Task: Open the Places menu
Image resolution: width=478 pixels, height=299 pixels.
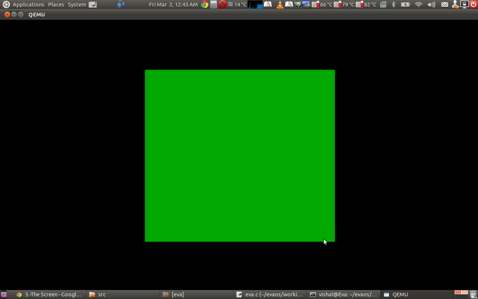Action: (56, 4)
